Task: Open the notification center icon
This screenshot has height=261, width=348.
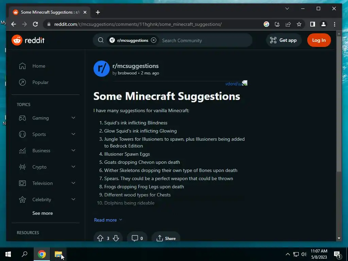Action: tap(337, 254)
